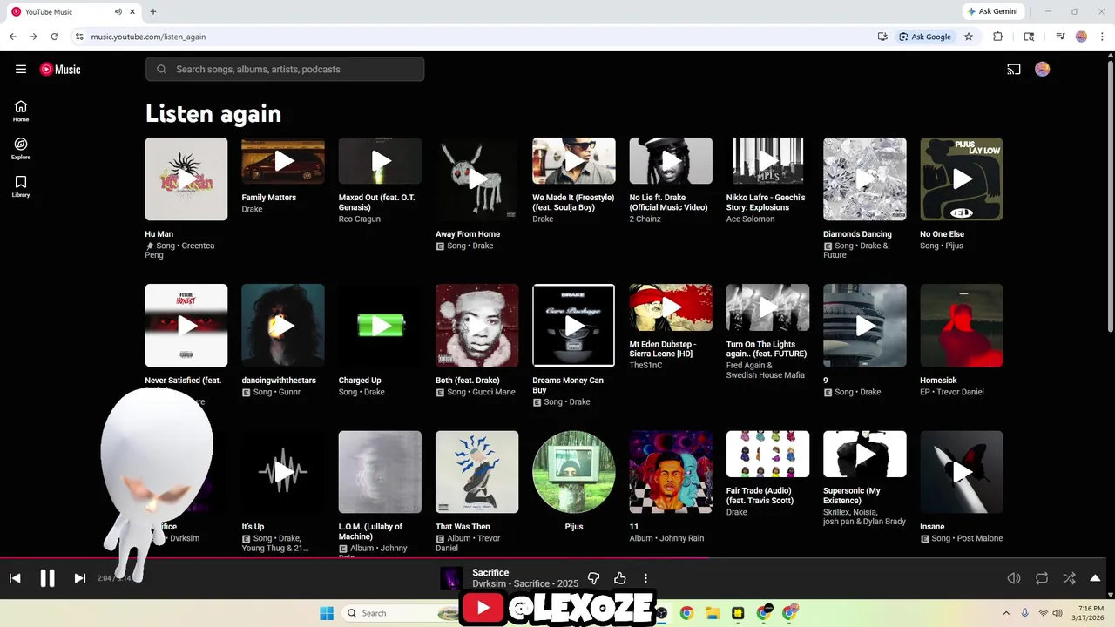Click the player volume icon
This screenshot has height=627, width=1115.
pyautogui.click(x=1014, y=578)
